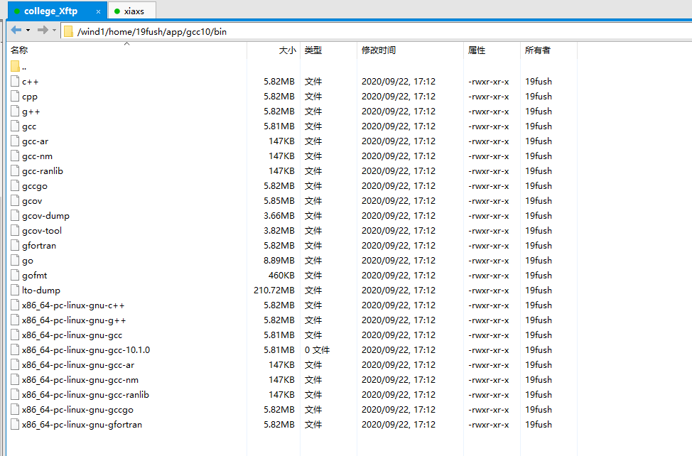The image size is (692, 456).
Task: Switch to the xiaxs tab
Action: click(x=134, y=11)
